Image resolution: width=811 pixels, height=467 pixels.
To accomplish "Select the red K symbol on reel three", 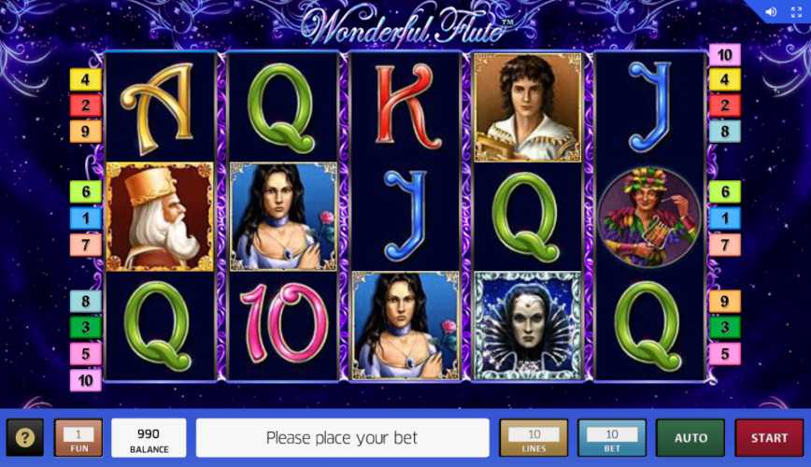I will [x=406, y=106].
